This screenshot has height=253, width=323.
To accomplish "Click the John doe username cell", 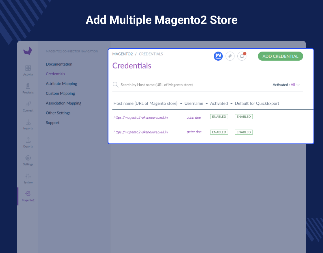I will 194,118.
